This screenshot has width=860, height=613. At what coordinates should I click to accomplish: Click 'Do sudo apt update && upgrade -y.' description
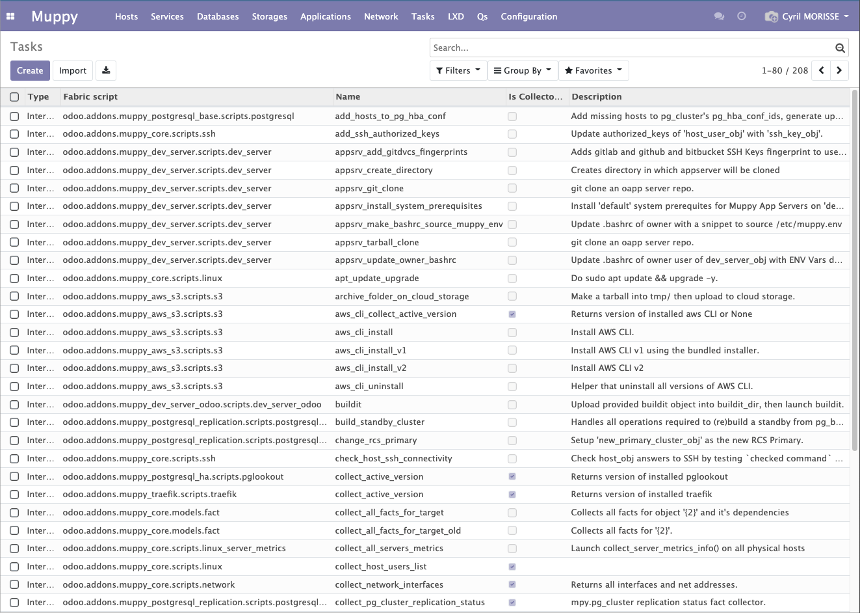tap(644, 279)
